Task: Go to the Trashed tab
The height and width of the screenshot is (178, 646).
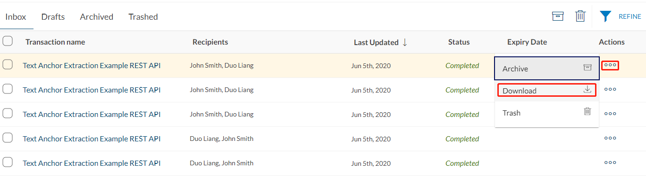Action: pos(143,17)
